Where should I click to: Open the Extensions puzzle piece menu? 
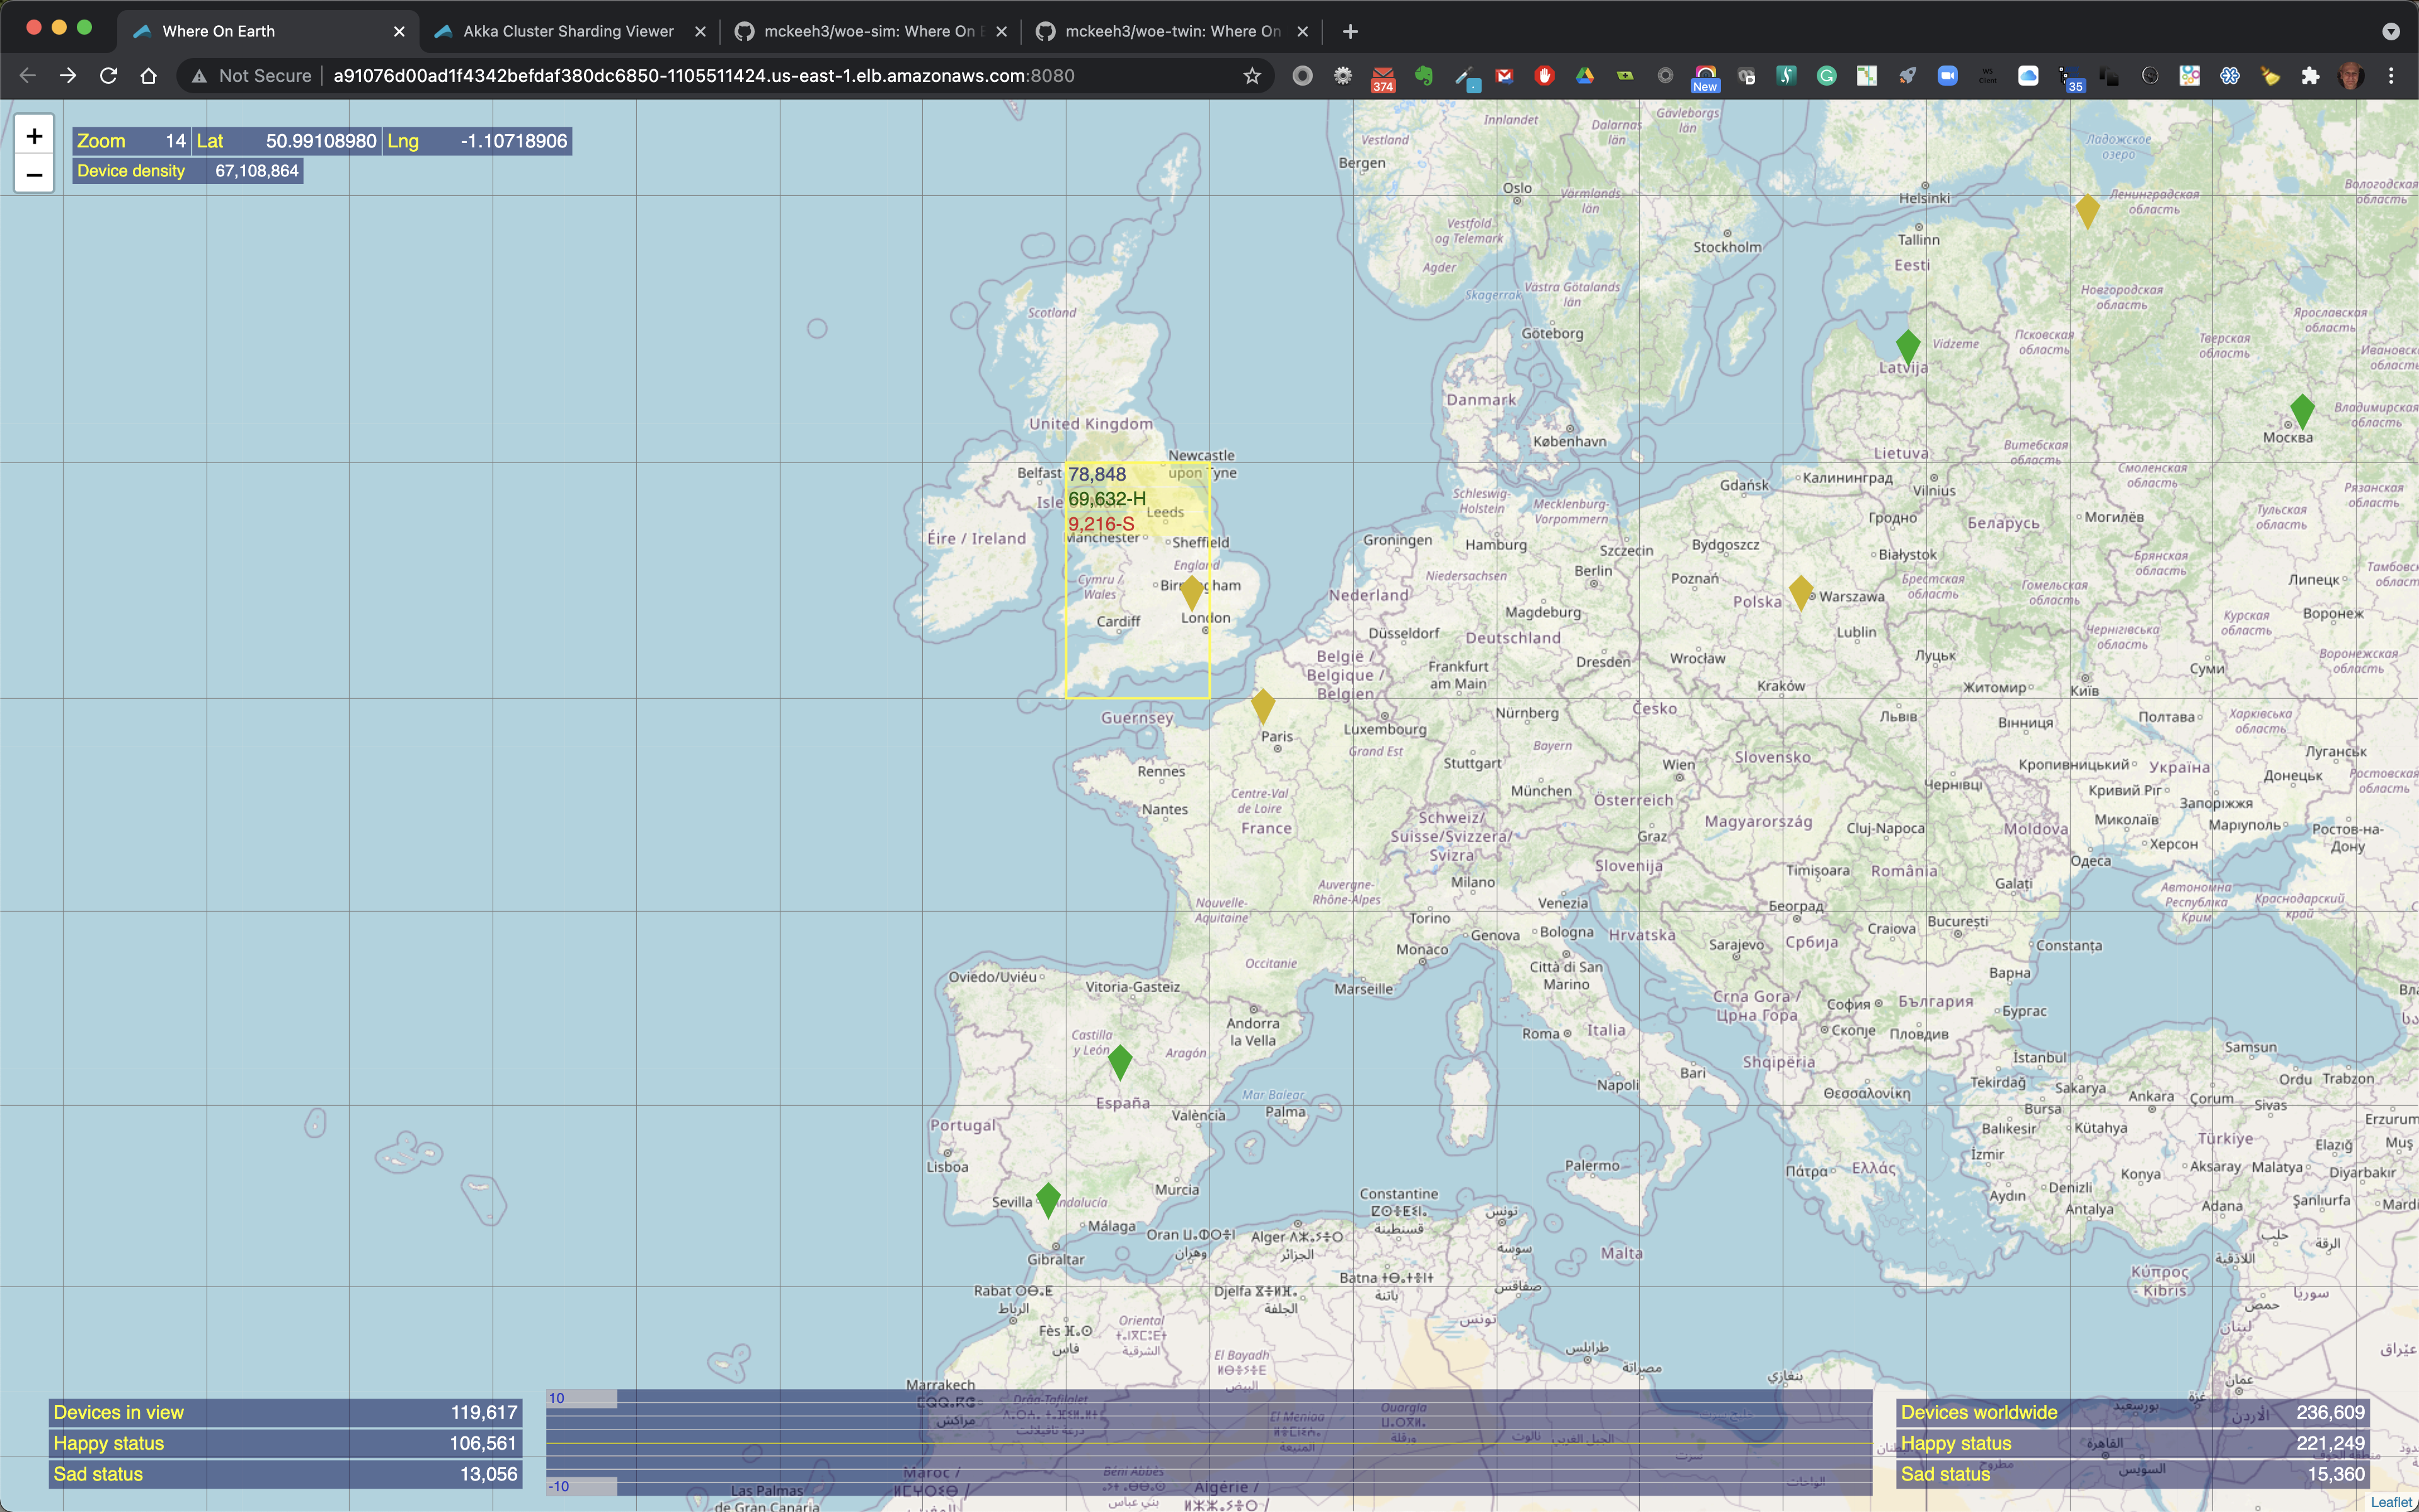2310,76
